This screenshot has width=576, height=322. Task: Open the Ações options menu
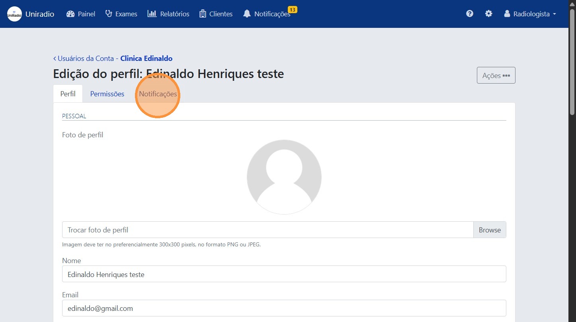(x=496, y=75)
